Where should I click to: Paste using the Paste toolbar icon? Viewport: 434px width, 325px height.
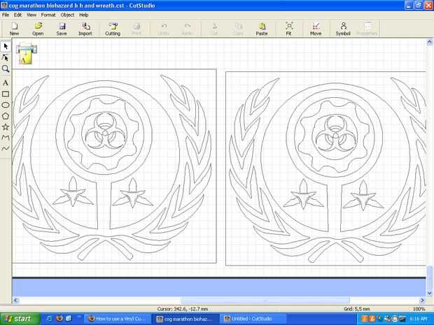click(x=262, y=29)
